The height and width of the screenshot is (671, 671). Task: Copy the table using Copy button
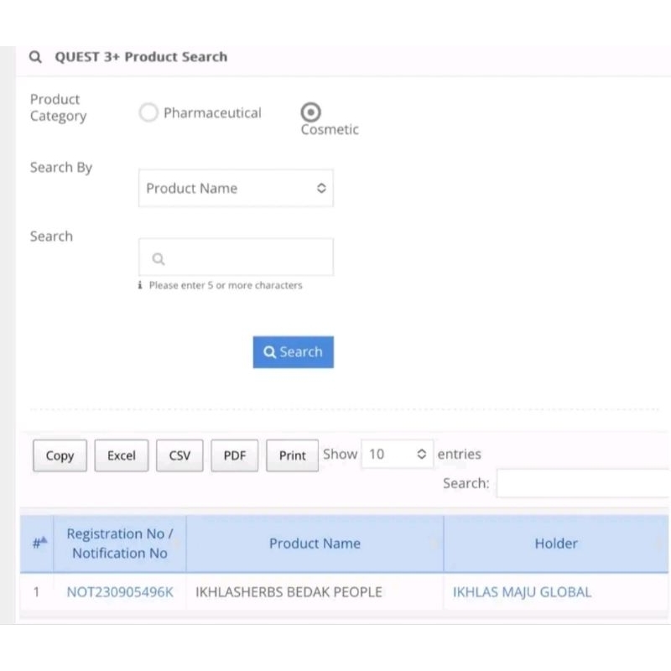[60, 455]
